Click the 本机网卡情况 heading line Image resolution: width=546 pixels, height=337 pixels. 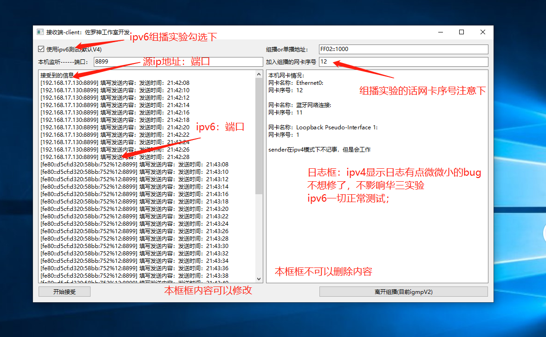click(286, 75)
